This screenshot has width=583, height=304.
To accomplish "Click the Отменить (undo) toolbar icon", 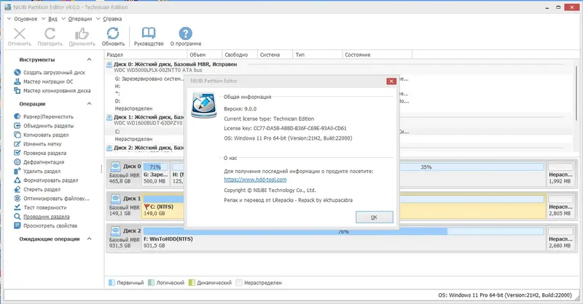I will [20, 33].
